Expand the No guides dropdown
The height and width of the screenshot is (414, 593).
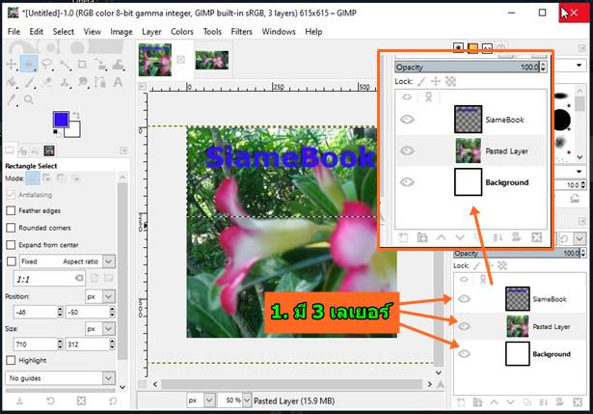[x=60, y=378]
